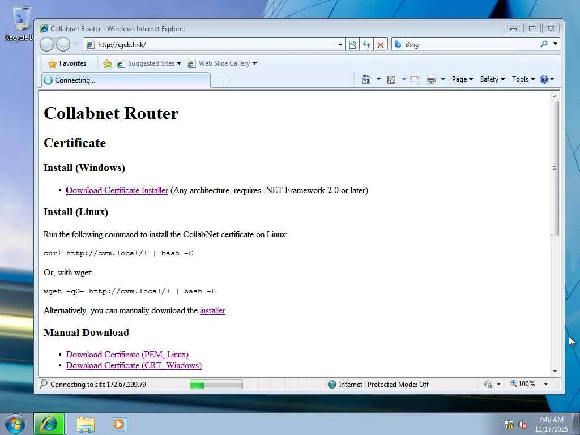Click Internet Explorer taskbar icon
This screenshot has width=580, height=435.
50,424
